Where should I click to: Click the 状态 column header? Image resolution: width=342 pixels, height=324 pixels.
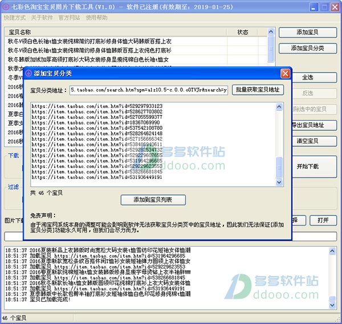click(x=243, y=33)
